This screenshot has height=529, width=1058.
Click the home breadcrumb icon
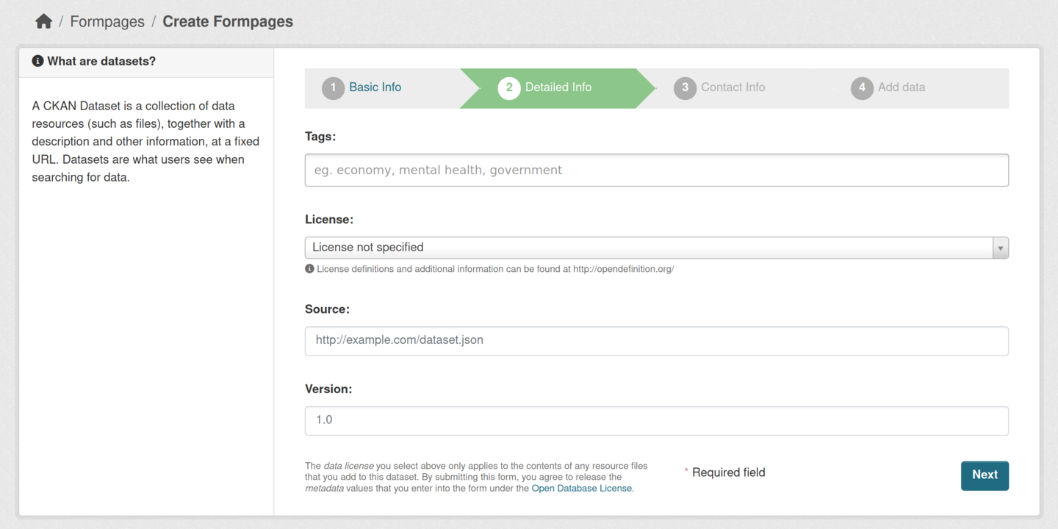pyautogui.click(x=43, y=21)
